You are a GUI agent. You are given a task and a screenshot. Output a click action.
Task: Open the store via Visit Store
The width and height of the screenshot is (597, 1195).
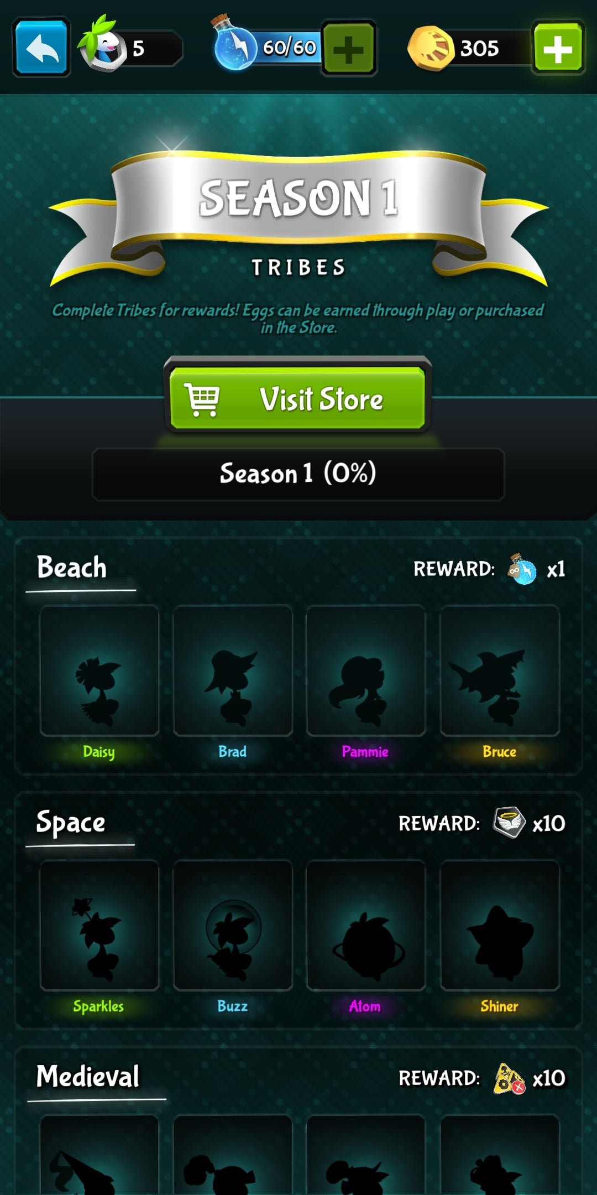click(298, 398)
